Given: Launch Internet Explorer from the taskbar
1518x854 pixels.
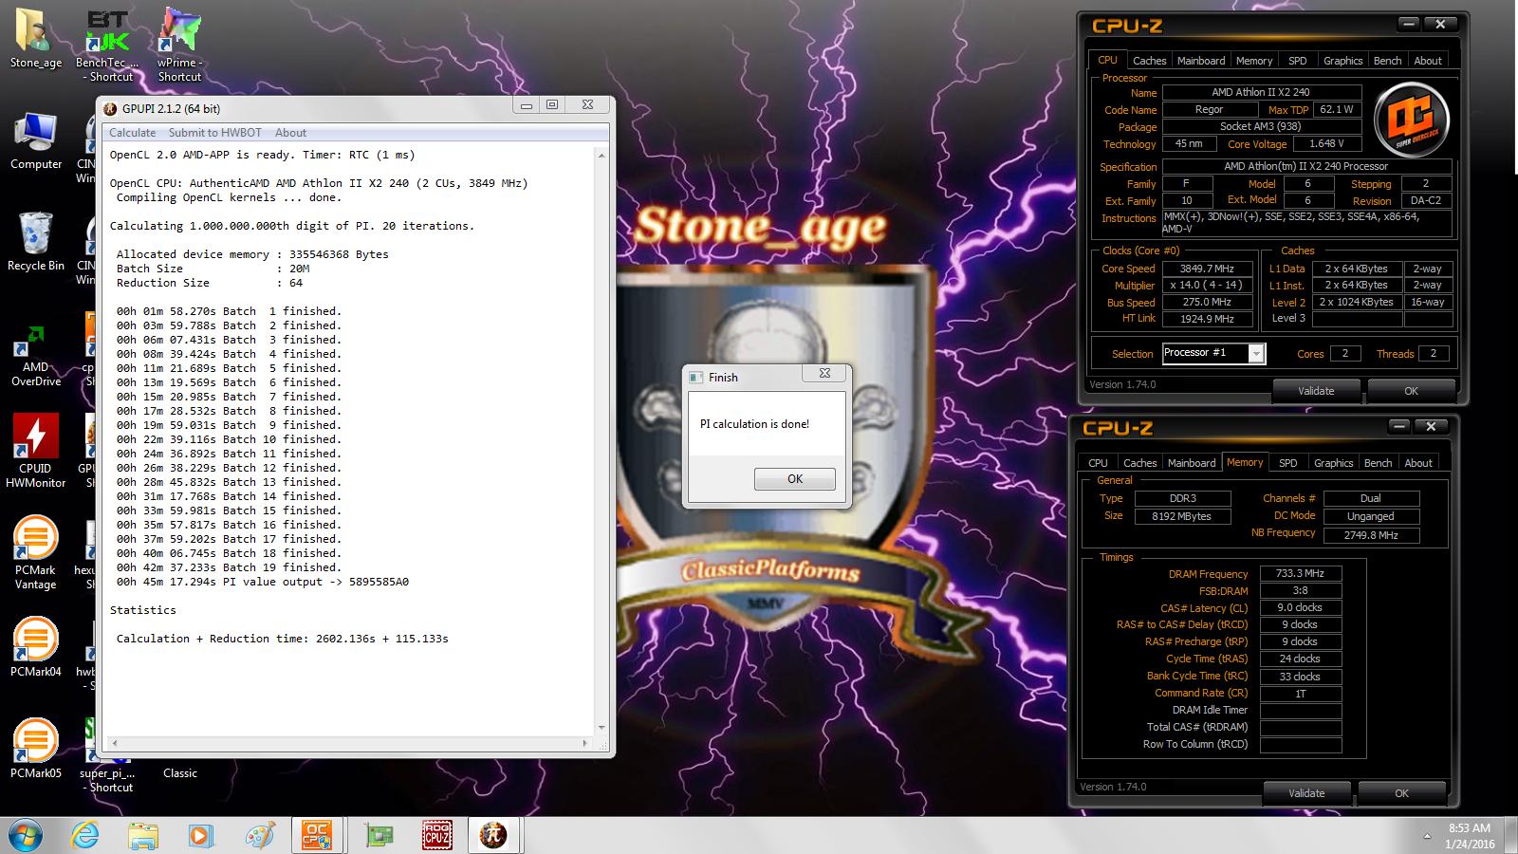Looking at the screenshot, I should click(85, 835).
